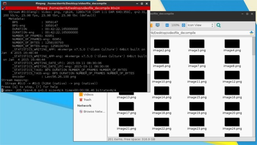This screenshot has height=145, width=257.
Task: Close the ffmpeg terminal window
Action: 147,3
